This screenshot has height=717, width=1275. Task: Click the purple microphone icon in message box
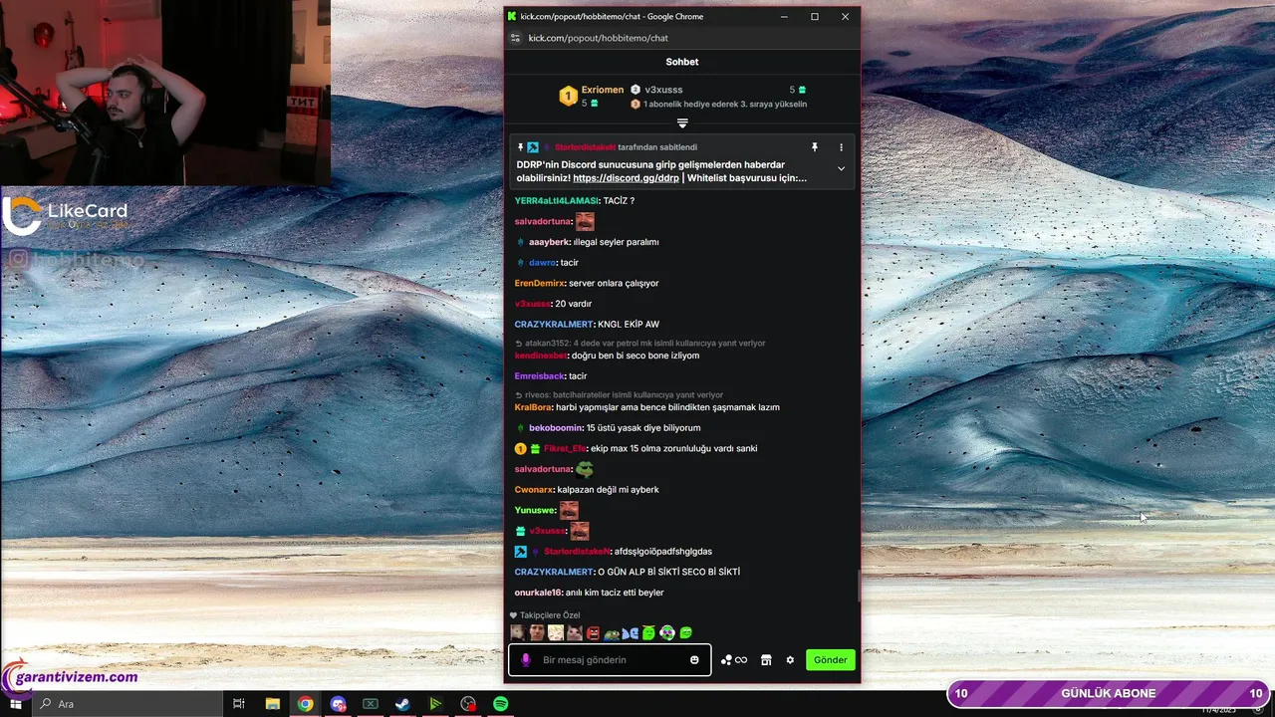pos(526,660)
